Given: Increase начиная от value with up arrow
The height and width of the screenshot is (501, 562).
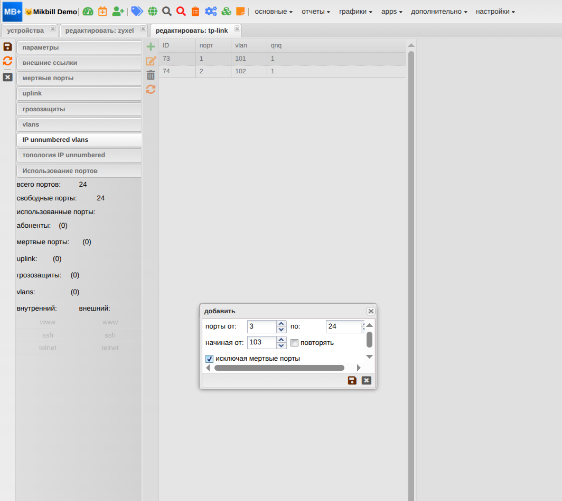Looking at the screenshot, I should point(282,339).
